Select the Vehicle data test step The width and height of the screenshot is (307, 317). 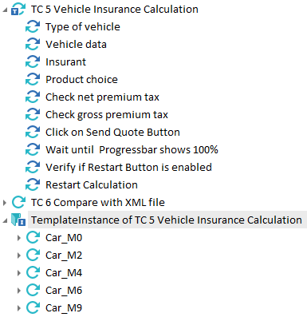click(x=76, y=45)
